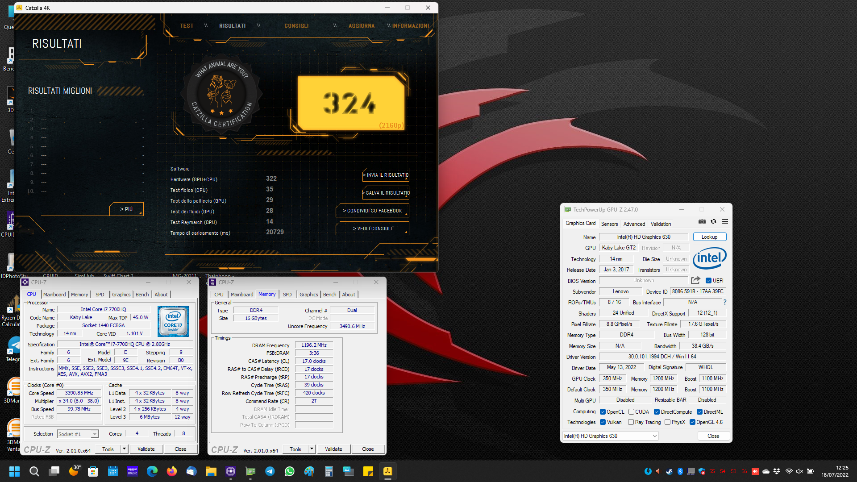Screen dimensions: 857x482
Task: Click VEDI I CONSIGLI button
Action: click(x=372, y=229)
